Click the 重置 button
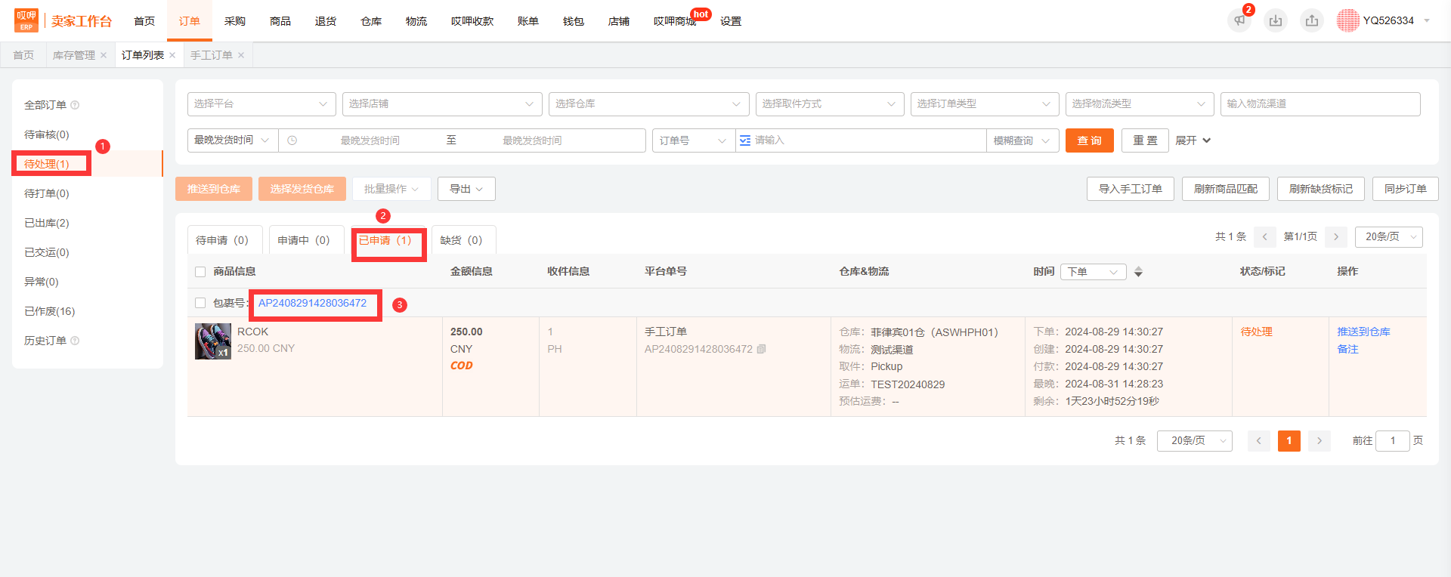Screen dimensions: 1451x577 [1145, 140]
